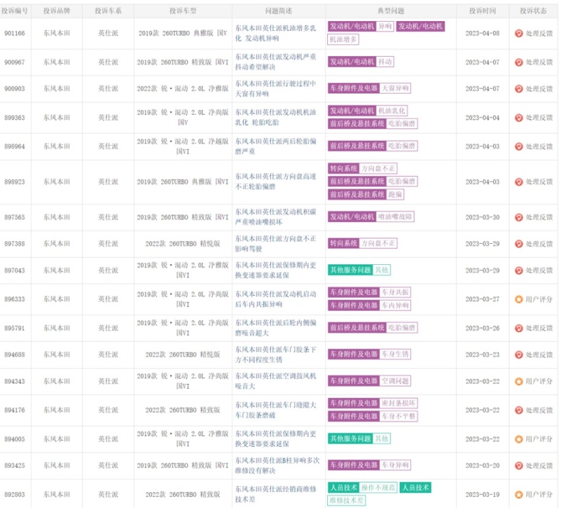Click status icon in row 894176
Image resolution: width=561 pixels, height=508 pixels.
[x=518, y=410]
